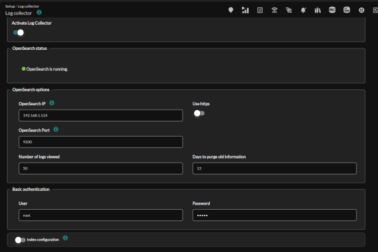378x252 pixels.
Task: Click the 'OpenSearch is running.' status text
Action: pyautogui.click(x=47, y=69)
